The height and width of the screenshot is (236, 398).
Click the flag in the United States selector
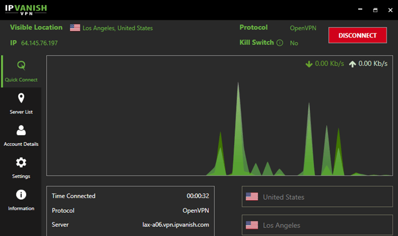click(252, 196)
